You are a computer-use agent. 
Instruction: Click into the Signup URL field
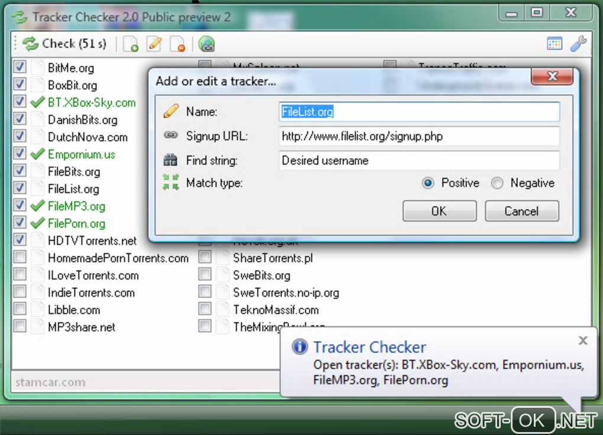point(419,136)
